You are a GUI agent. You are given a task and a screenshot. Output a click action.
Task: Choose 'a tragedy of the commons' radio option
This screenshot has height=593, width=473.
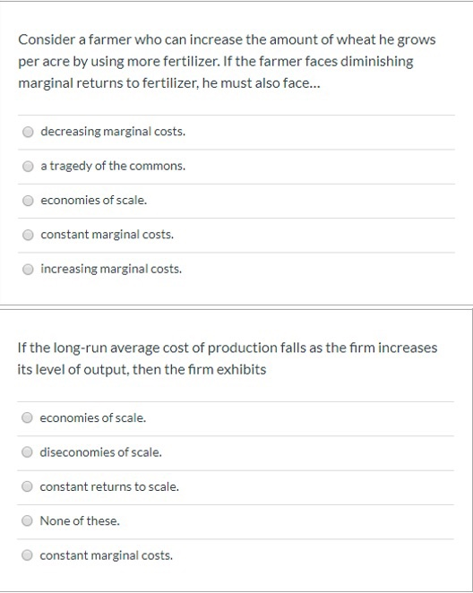pyautogui.click(x=28, y=166)
